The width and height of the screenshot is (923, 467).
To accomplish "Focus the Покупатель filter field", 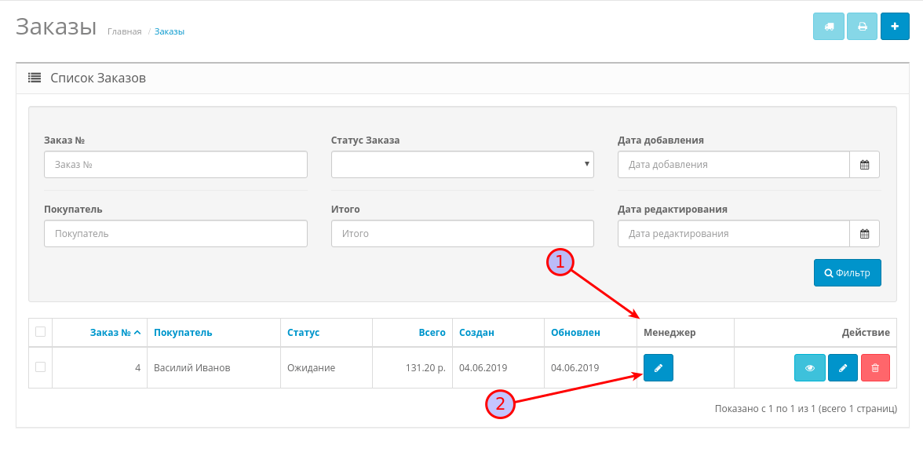I will click(176, 234).
